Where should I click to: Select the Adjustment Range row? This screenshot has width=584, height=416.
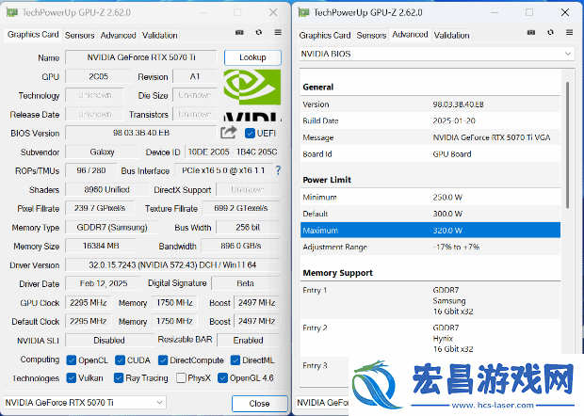pos(430,248)
